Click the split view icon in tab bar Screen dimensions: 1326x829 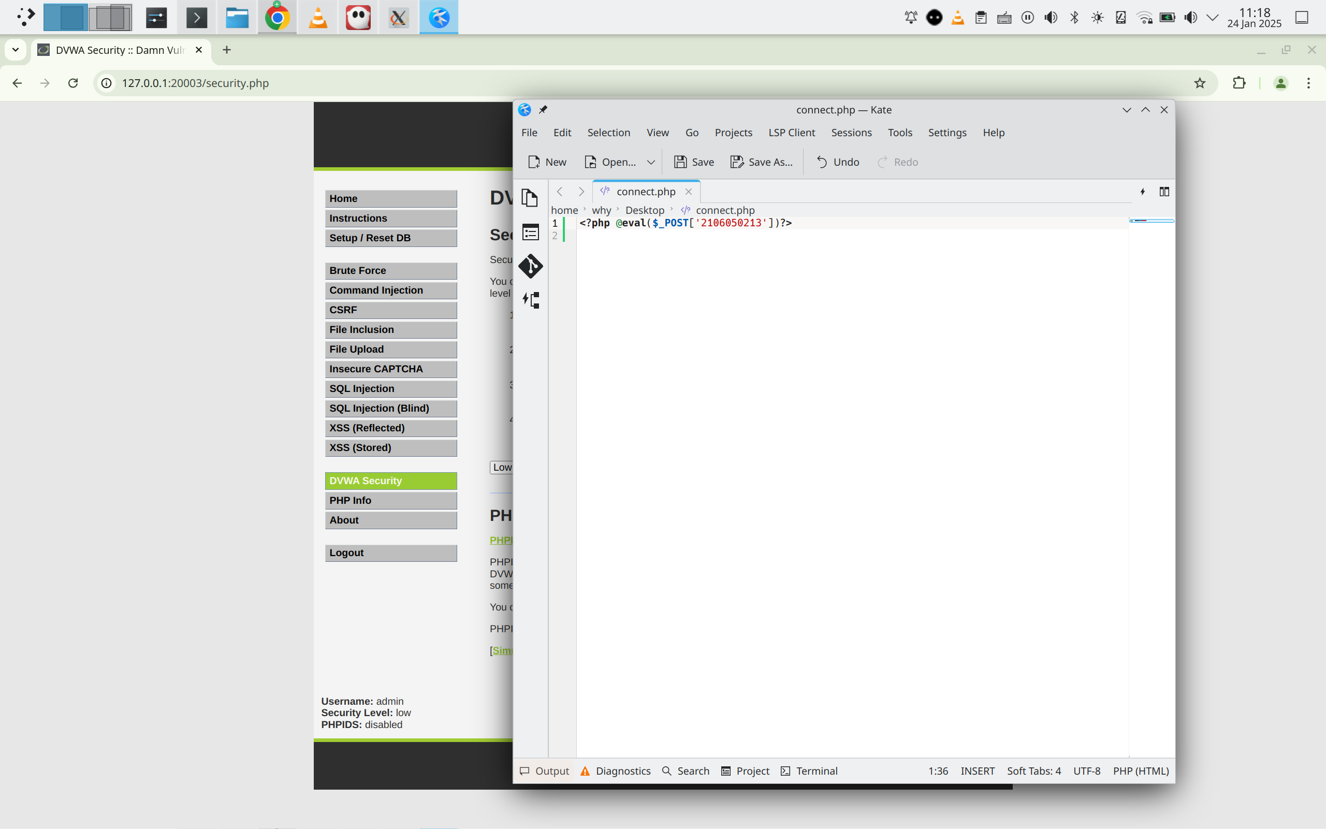click(1164, 192)
